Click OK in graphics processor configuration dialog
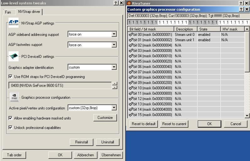Viewport: 250px width, 161px height. (209, 124)
